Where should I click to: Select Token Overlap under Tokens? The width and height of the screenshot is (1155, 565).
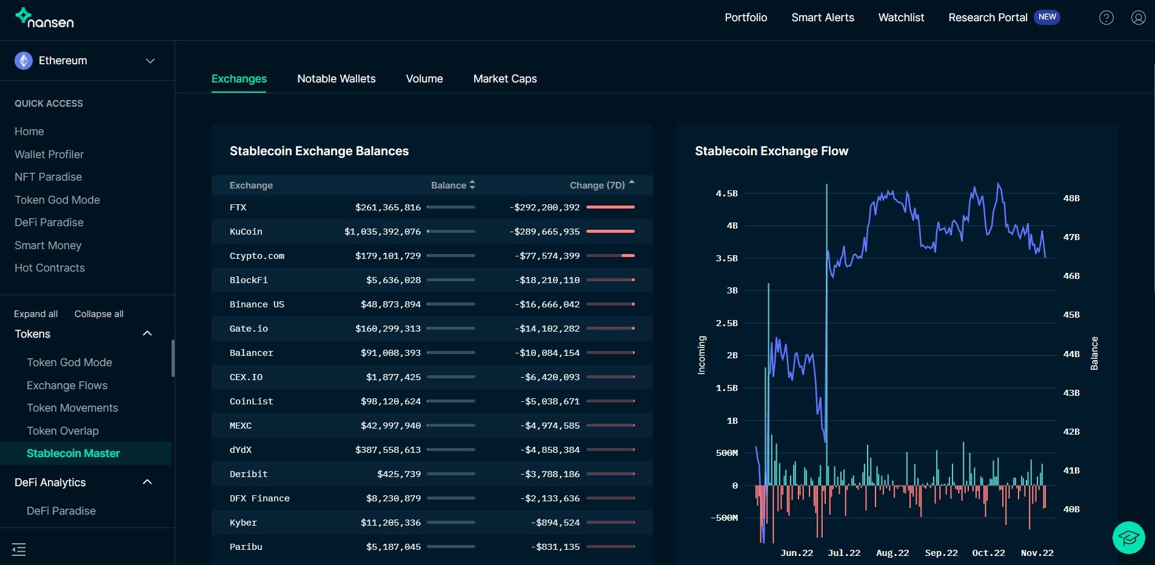pyautogui.click(x=62, y=431)
